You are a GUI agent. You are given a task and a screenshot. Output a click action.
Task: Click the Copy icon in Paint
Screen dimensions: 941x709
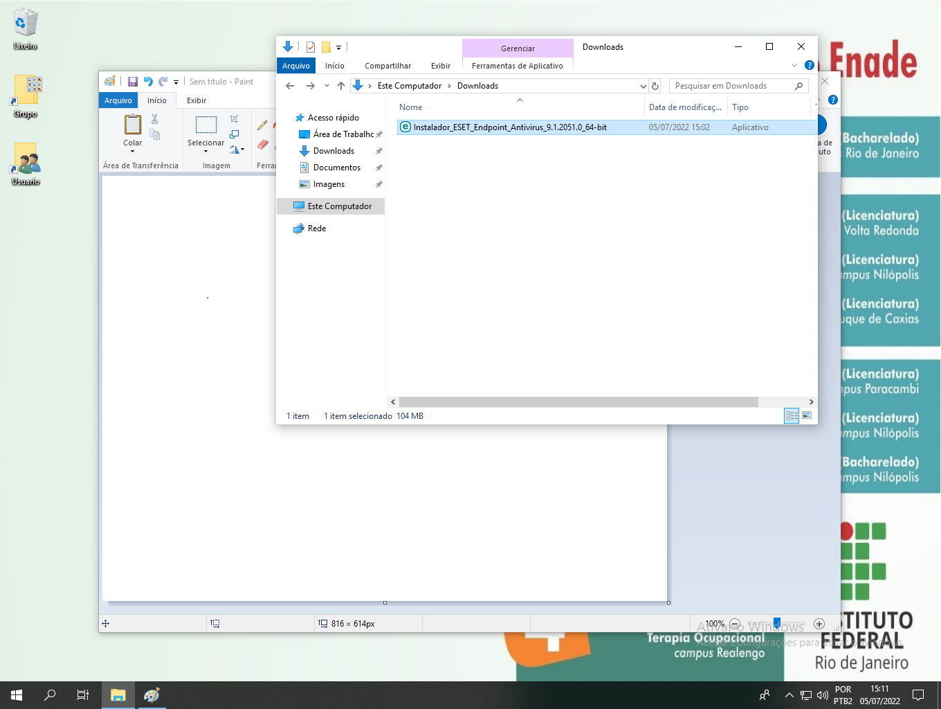(x=155, y=134)
